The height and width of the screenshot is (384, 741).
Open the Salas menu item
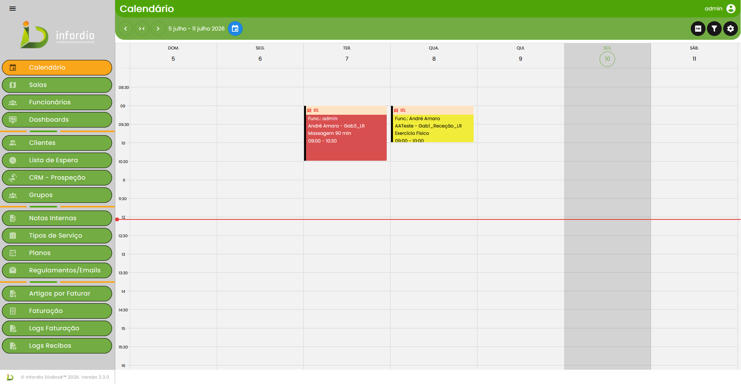pos(57,85)
